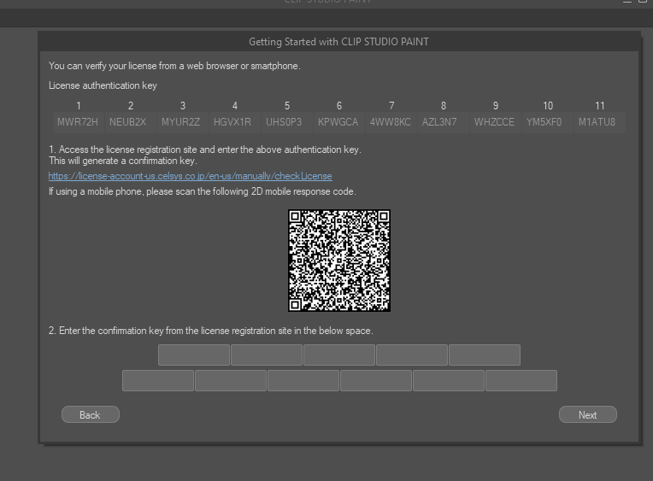Select authentication key field 1 MWR72H
The height and width of the screenshot is (481, 653).
tap(78, 122)
